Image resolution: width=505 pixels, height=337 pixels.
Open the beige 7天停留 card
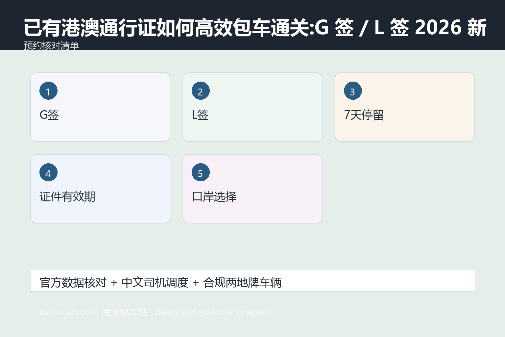point(405,107)
